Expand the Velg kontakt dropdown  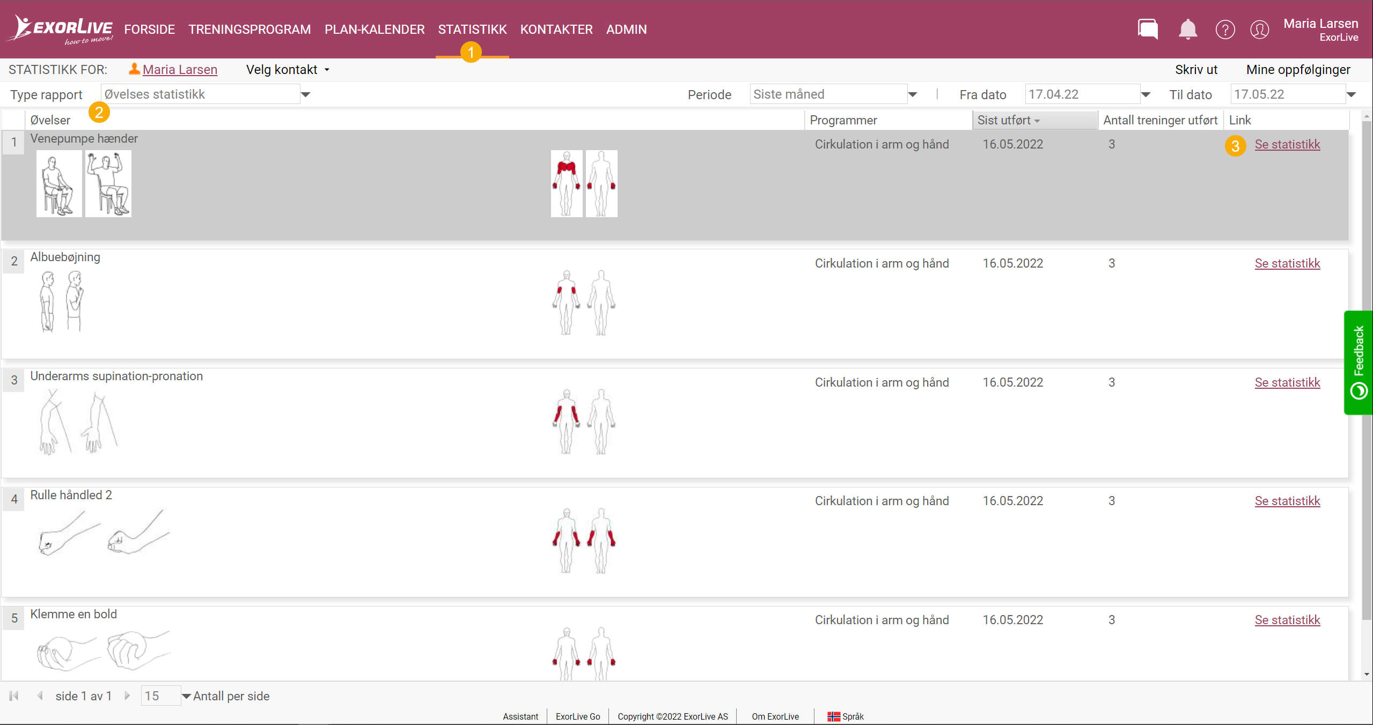288,70
